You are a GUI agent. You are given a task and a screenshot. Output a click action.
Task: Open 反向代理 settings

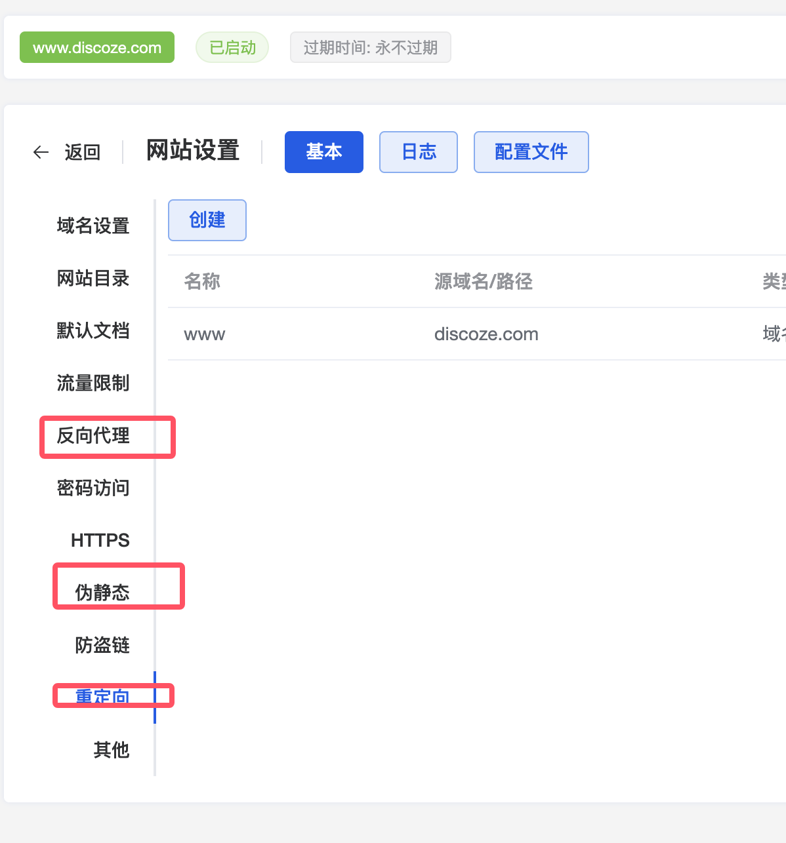tap(93, 436)
